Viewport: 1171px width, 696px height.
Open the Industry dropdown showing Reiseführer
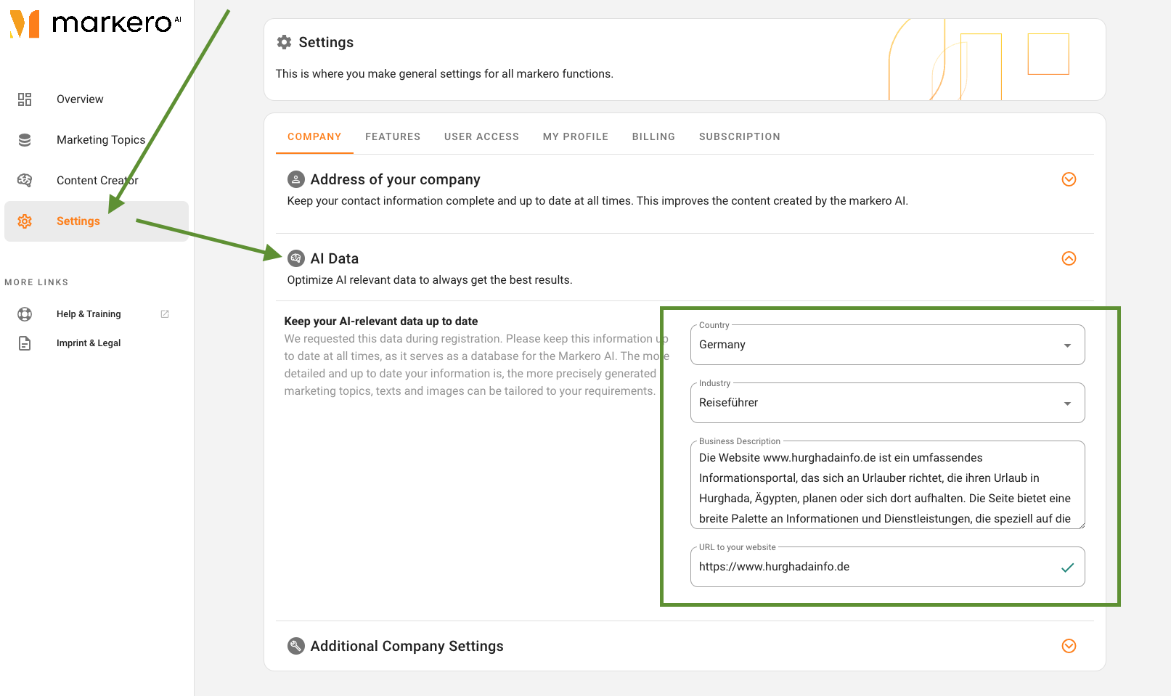point(887,403)
